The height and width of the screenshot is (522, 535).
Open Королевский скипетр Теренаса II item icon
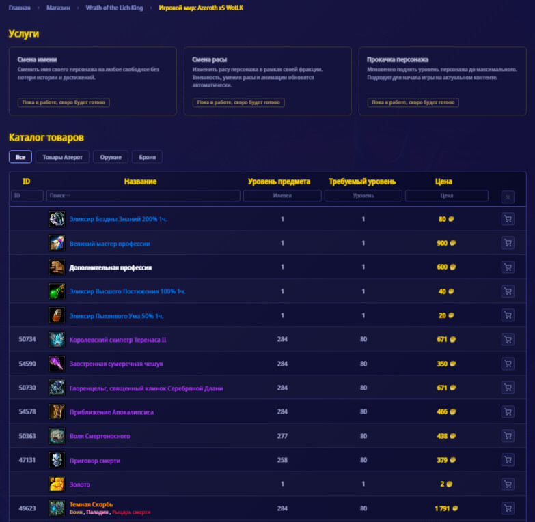57,339
